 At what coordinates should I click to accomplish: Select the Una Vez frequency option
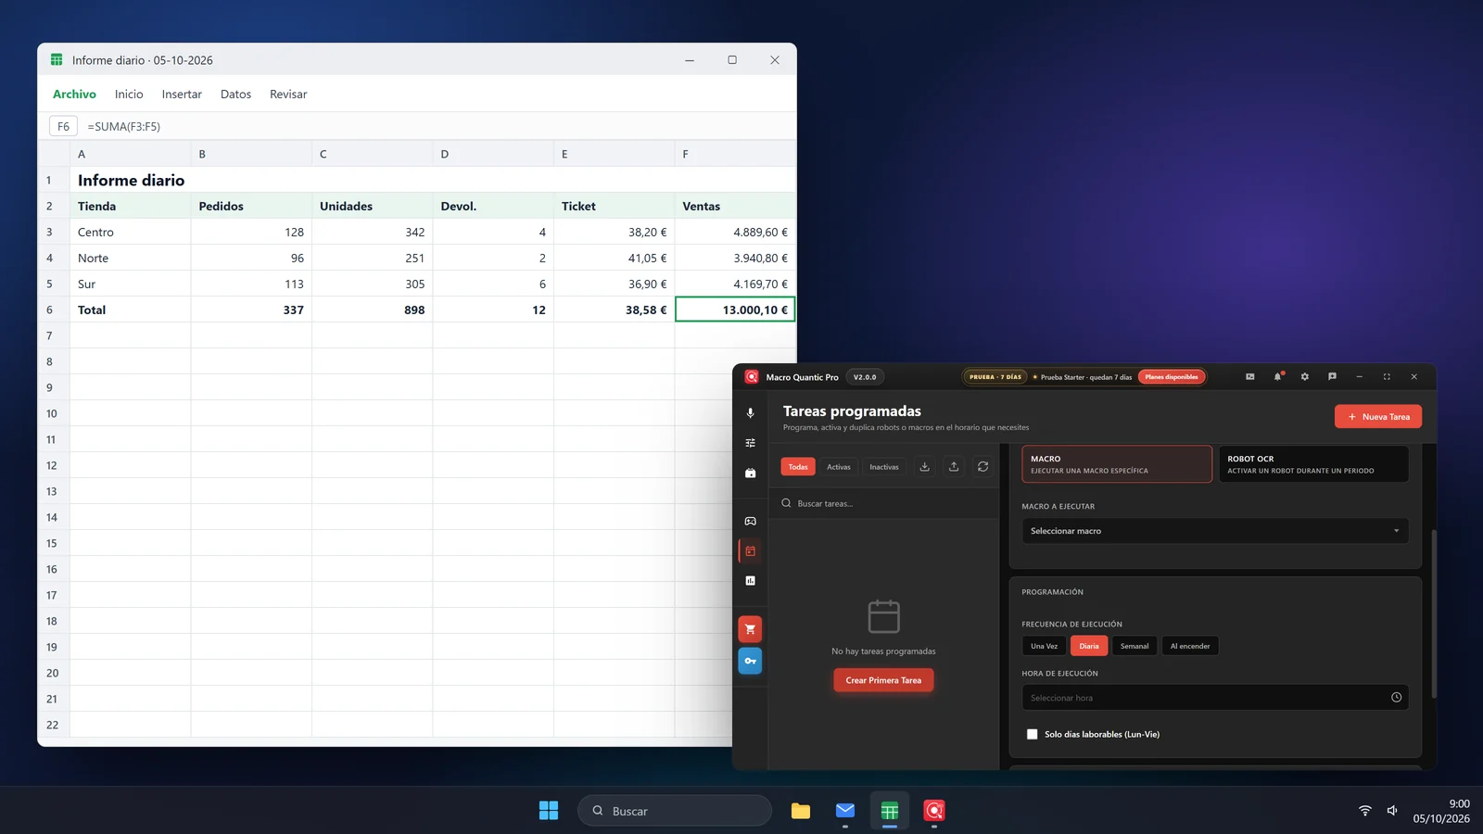pos(1044,646)
